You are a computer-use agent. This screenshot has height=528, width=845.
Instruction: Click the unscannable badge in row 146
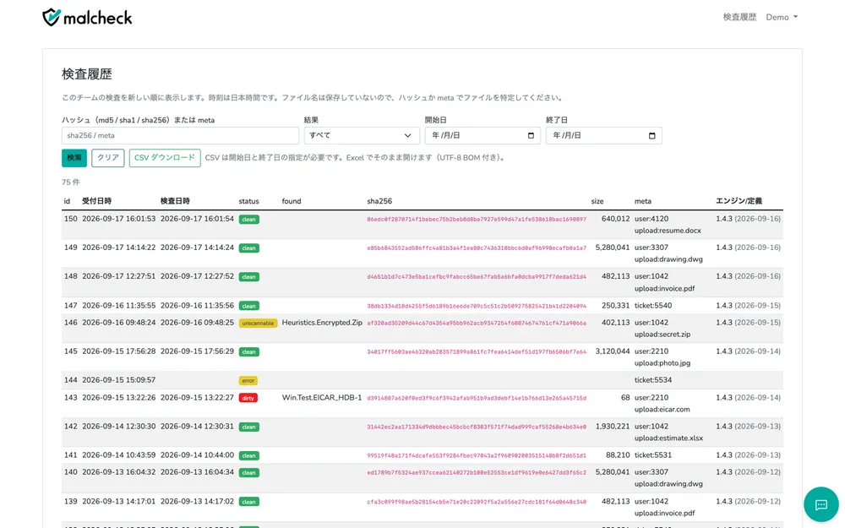coord(258,324)
